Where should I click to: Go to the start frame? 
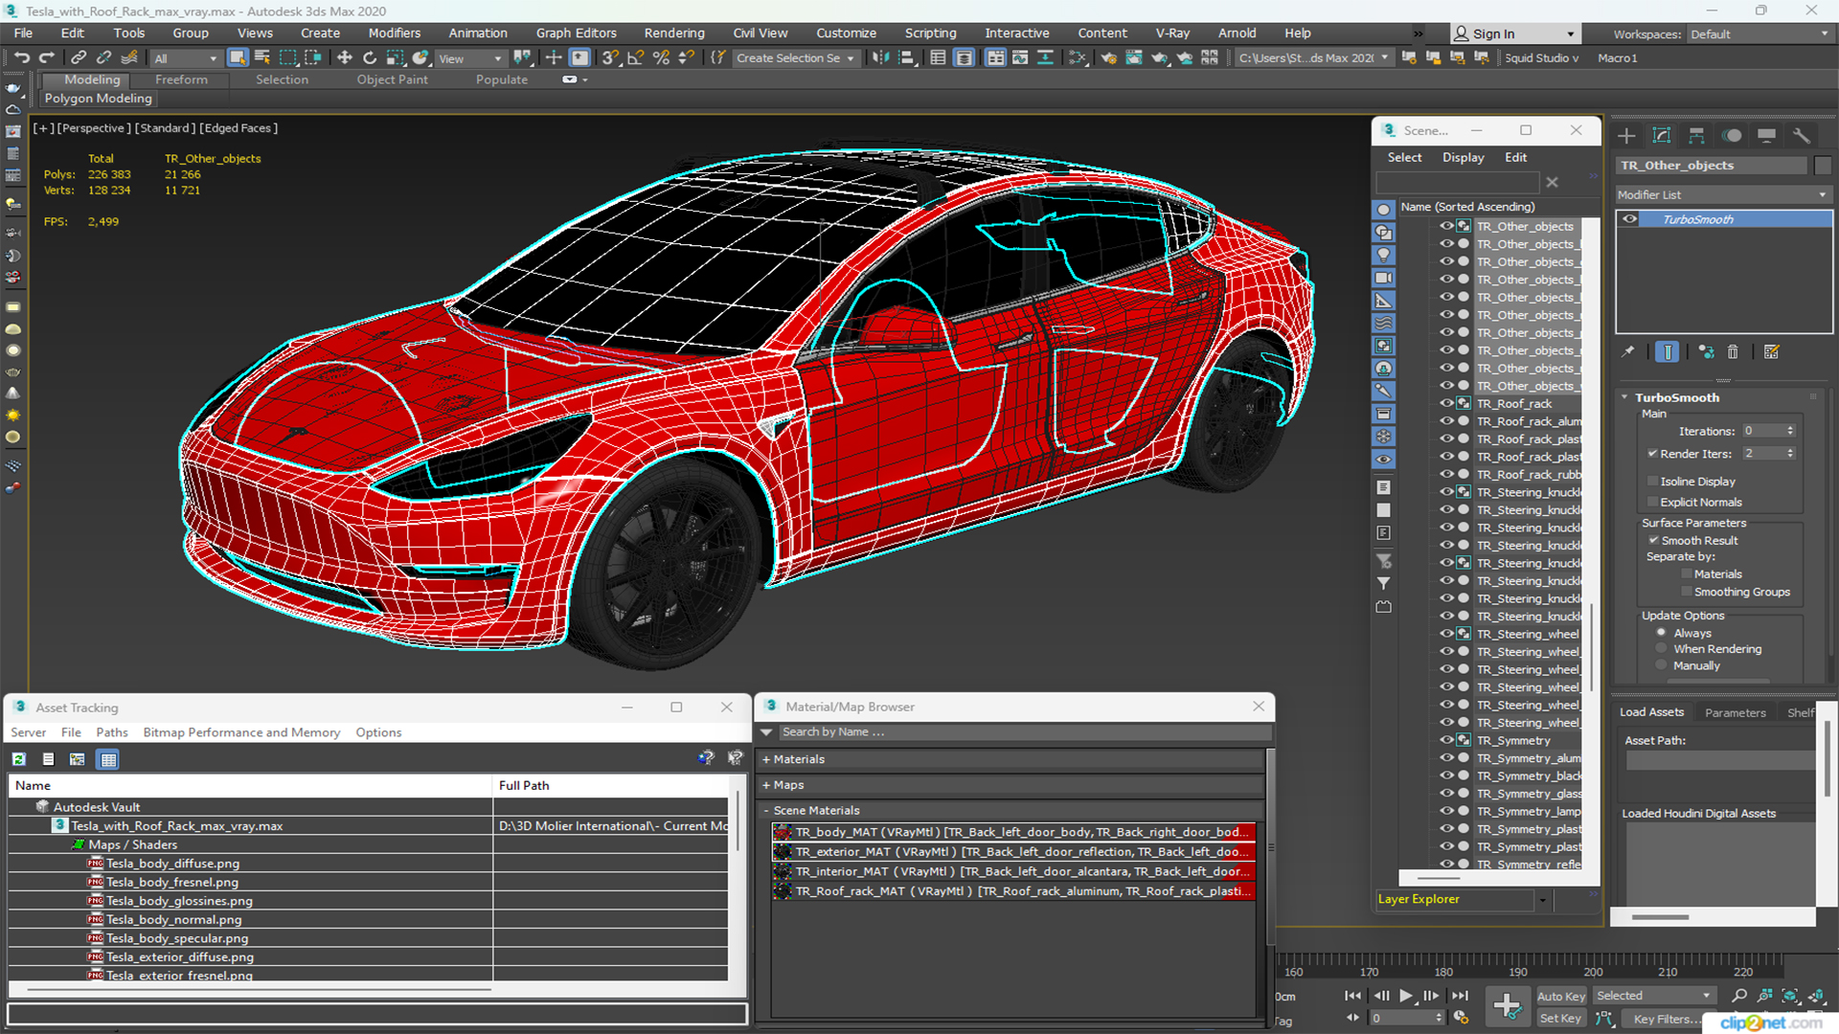(1352, 996)
